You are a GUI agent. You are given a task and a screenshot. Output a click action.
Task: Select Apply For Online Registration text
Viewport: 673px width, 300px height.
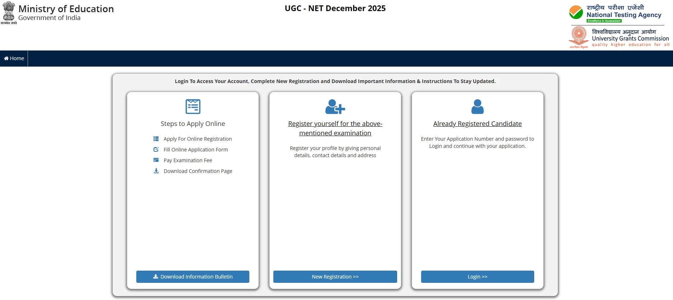[x=198, y=139]
